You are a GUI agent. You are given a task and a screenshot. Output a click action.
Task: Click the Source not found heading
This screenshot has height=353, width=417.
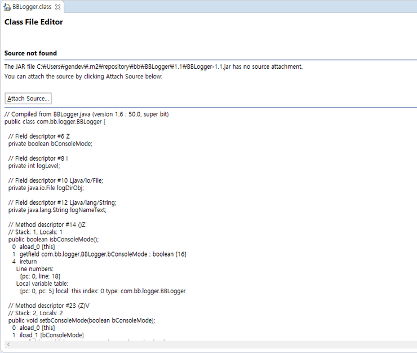click(30, 53)
